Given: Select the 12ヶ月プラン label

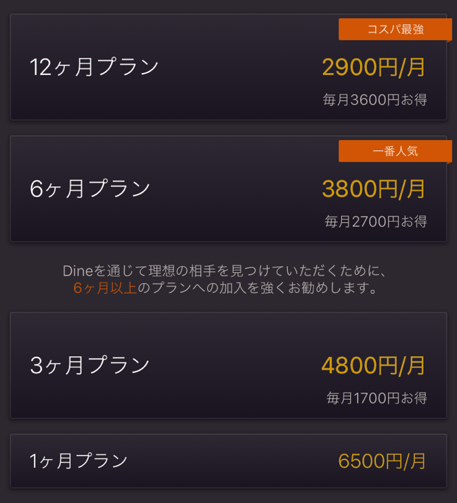Looking at the screenshot, I should 94,67.
